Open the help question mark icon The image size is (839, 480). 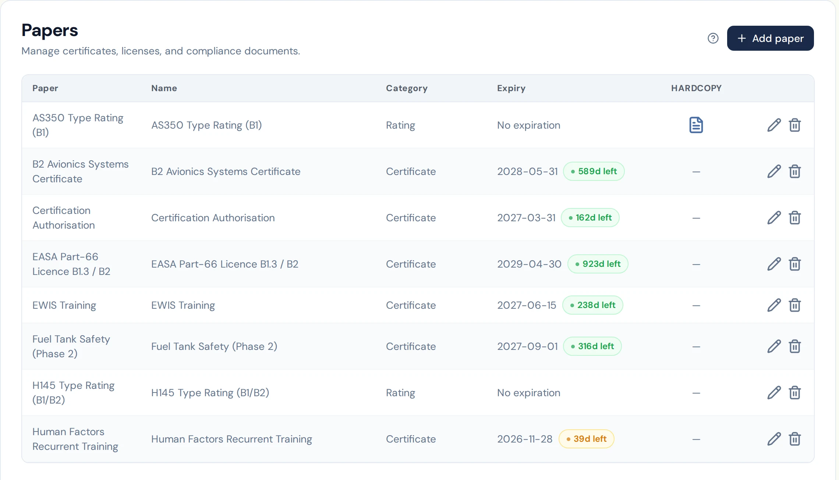pos(713,38)
